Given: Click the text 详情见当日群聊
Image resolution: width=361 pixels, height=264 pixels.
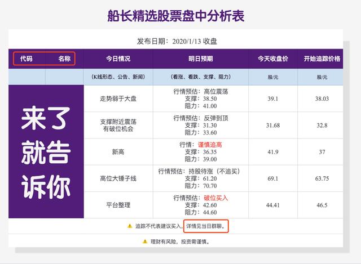Looking at the screenshot, I should tap(204, 226).
